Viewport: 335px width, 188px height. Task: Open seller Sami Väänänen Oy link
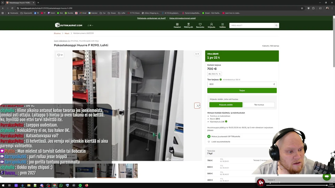[x=62, y=41]
